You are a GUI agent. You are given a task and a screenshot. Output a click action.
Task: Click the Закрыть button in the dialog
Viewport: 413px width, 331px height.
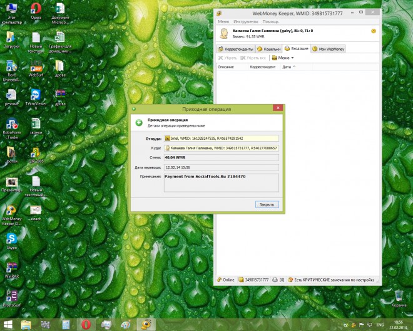pyautogui.click(x=267, y=204)
